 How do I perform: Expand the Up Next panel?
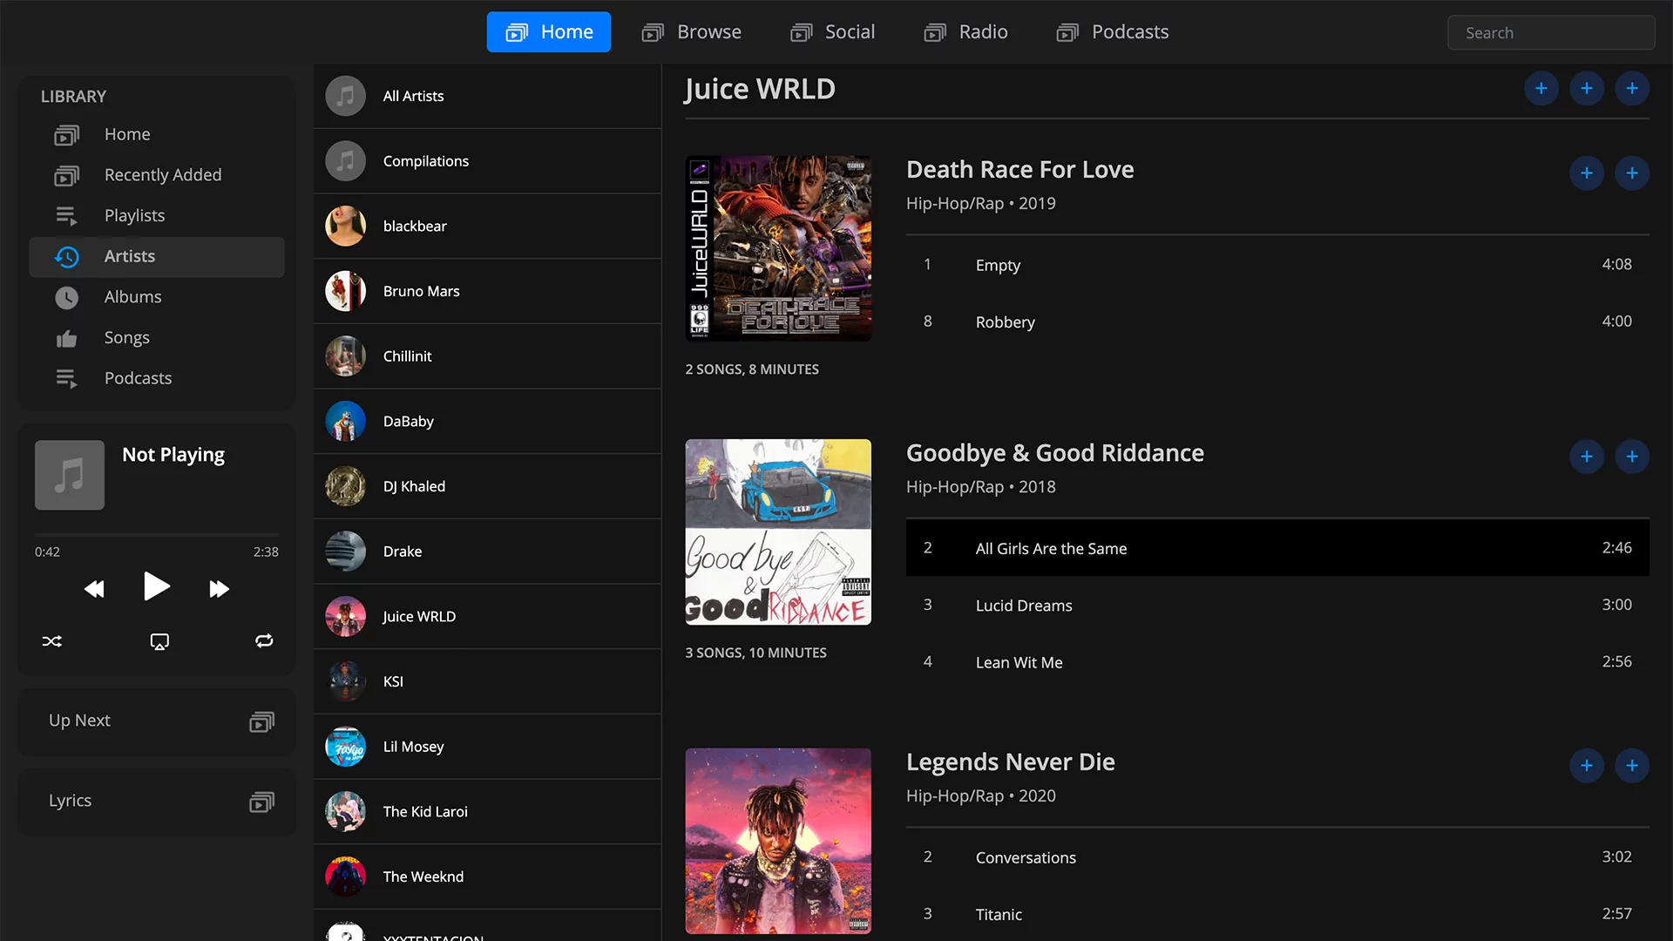[157, 721]
